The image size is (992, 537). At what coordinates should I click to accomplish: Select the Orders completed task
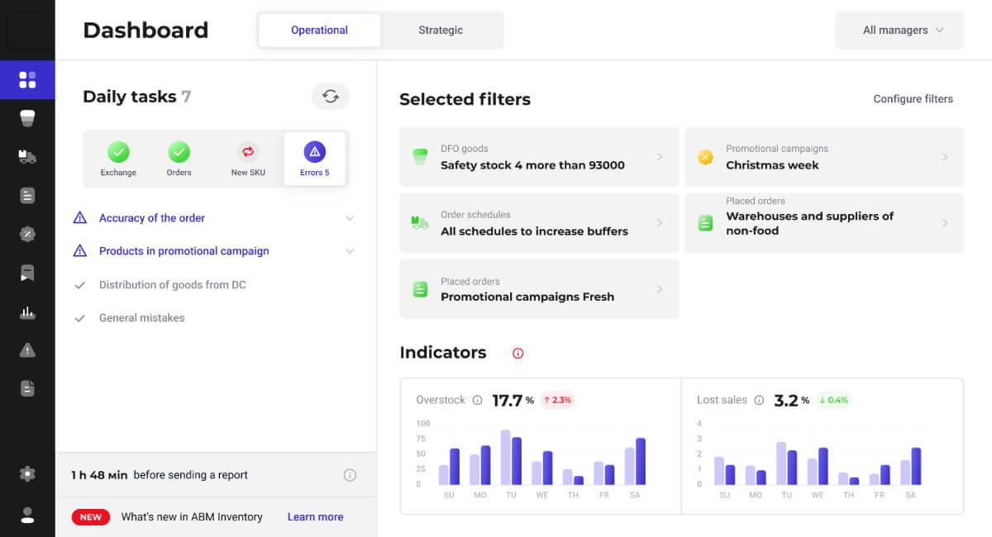179,159
